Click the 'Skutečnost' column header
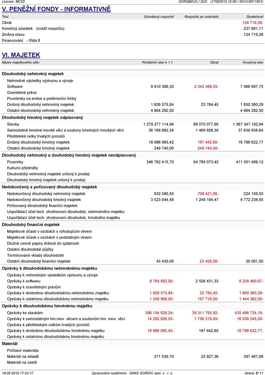Viewport: 265px width, 375px height. (x=255, y=17)
